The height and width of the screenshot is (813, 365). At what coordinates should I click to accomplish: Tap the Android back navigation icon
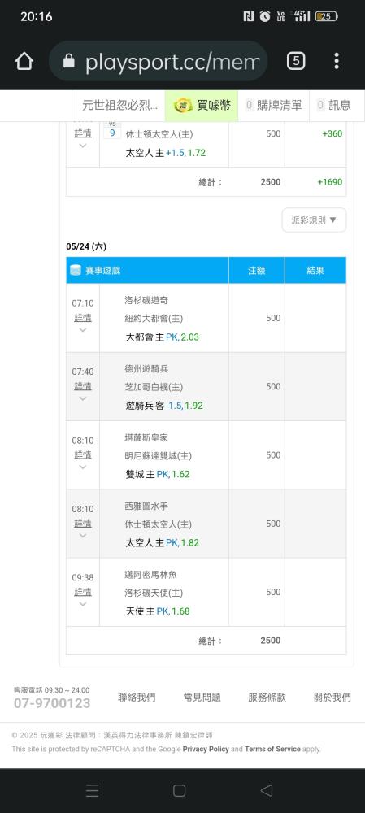pyautogui.click(x=267, y=790)
